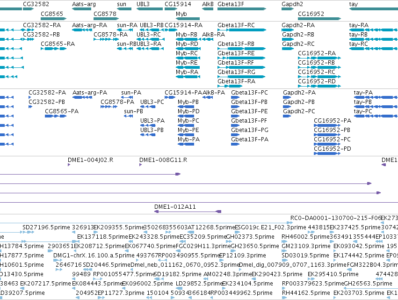Screen dimensions: 398x300
Task: Select protein tay-PC
Action: pyautogui.click(x=363, y=111)
